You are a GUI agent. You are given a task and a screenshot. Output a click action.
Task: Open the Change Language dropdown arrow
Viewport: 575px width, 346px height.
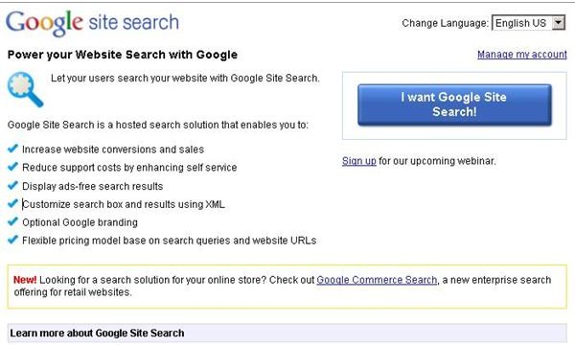pos(558,23)
